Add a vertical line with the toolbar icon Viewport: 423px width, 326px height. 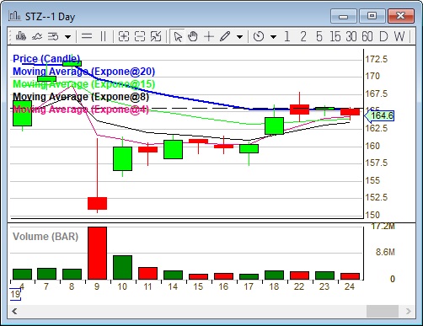tap(103, 36)
